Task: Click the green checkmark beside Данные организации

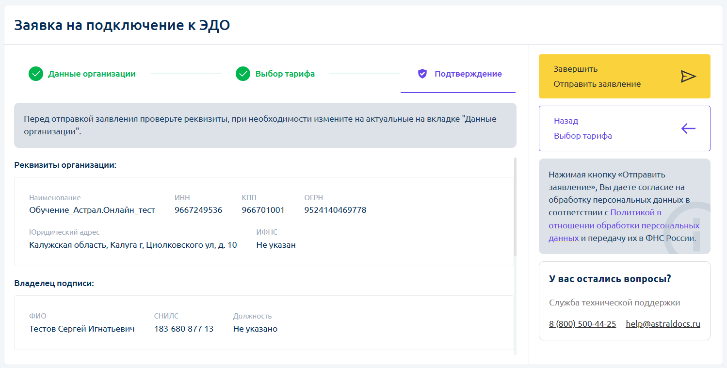Action: point(36,74)
